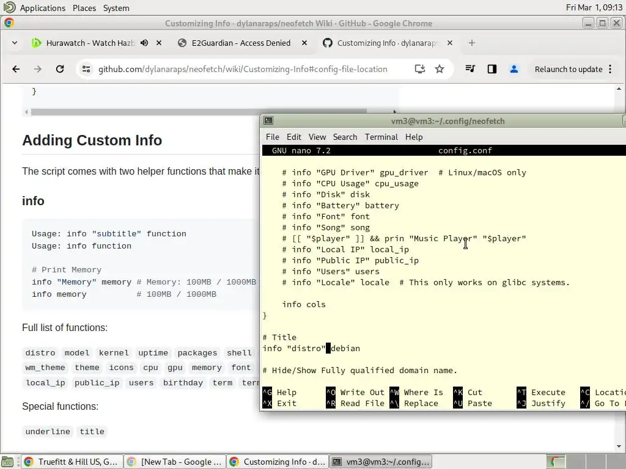Click page scrollbar down arrow
This screenshot has width=626, height=469.
619,446
